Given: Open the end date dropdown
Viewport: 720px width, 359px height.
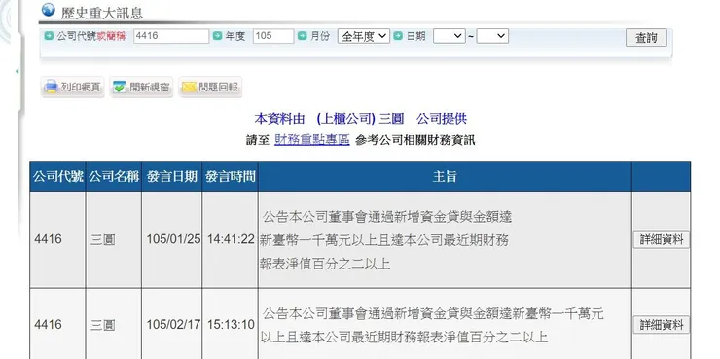Looking at the screenshot, I should click(492, 36).
